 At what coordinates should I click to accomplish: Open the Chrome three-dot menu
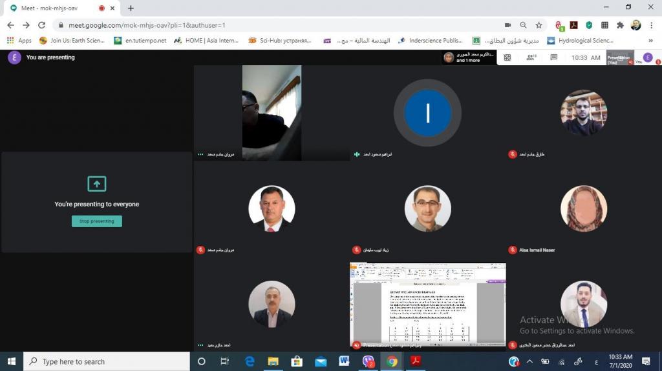[652, 25]
